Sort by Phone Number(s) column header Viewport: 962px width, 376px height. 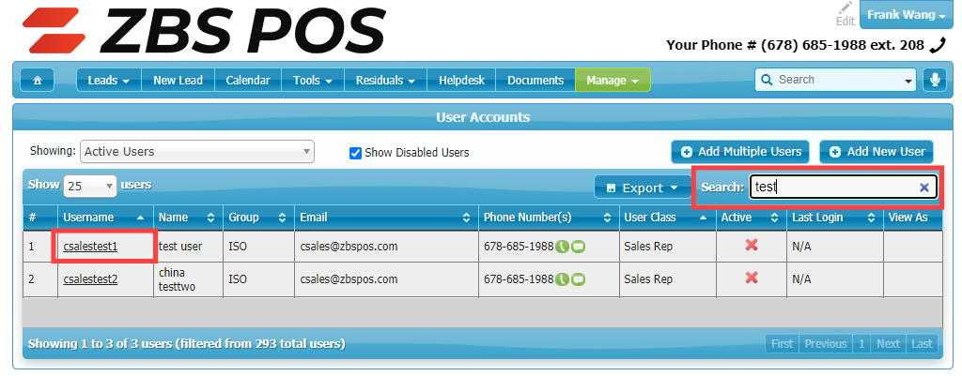coord(549,218)
